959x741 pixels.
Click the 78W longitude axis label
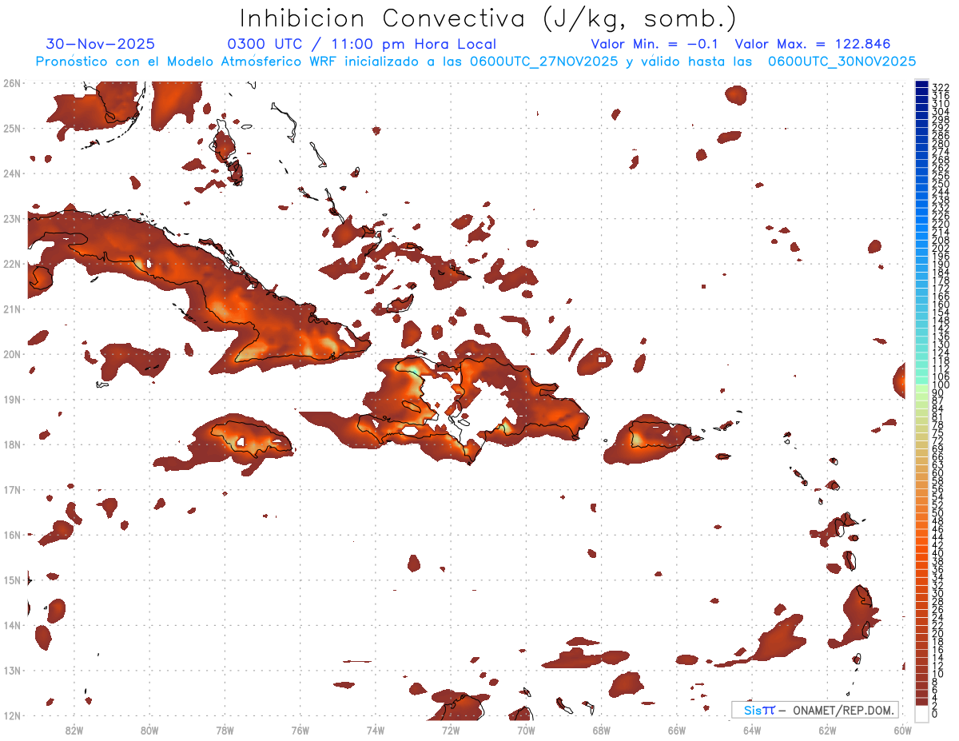click(225, 730)
